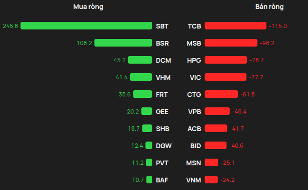Click the red TCB net-sell bar
This screenshot has height=190, width=308.
235,26
